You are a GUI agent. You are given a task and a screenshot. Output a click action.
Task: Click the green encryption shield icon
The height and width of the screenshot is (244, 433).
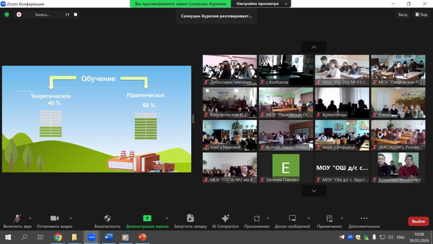click(x=7, y=14)
